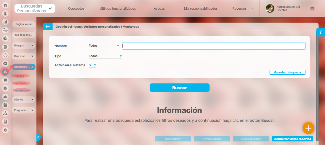Viewport: 325px width, 145px height.
Task: Open the Activo en el sistema dropdown
Action: click(x=92, y=65)
